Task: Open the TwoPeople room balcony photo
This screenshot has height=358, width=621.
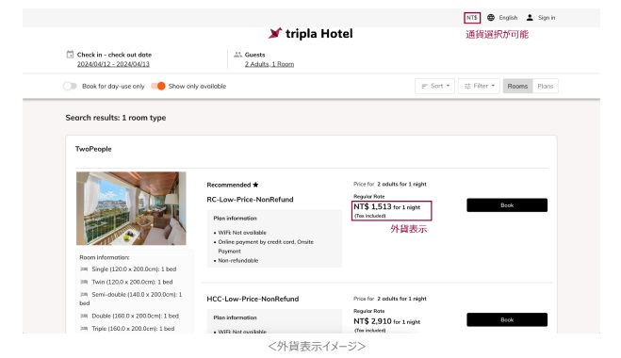Action: point(131,208)
